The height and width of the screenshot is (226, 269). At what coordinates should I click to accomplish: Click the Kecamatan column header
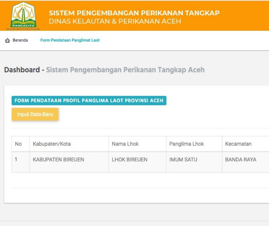(x=238, y=144)
